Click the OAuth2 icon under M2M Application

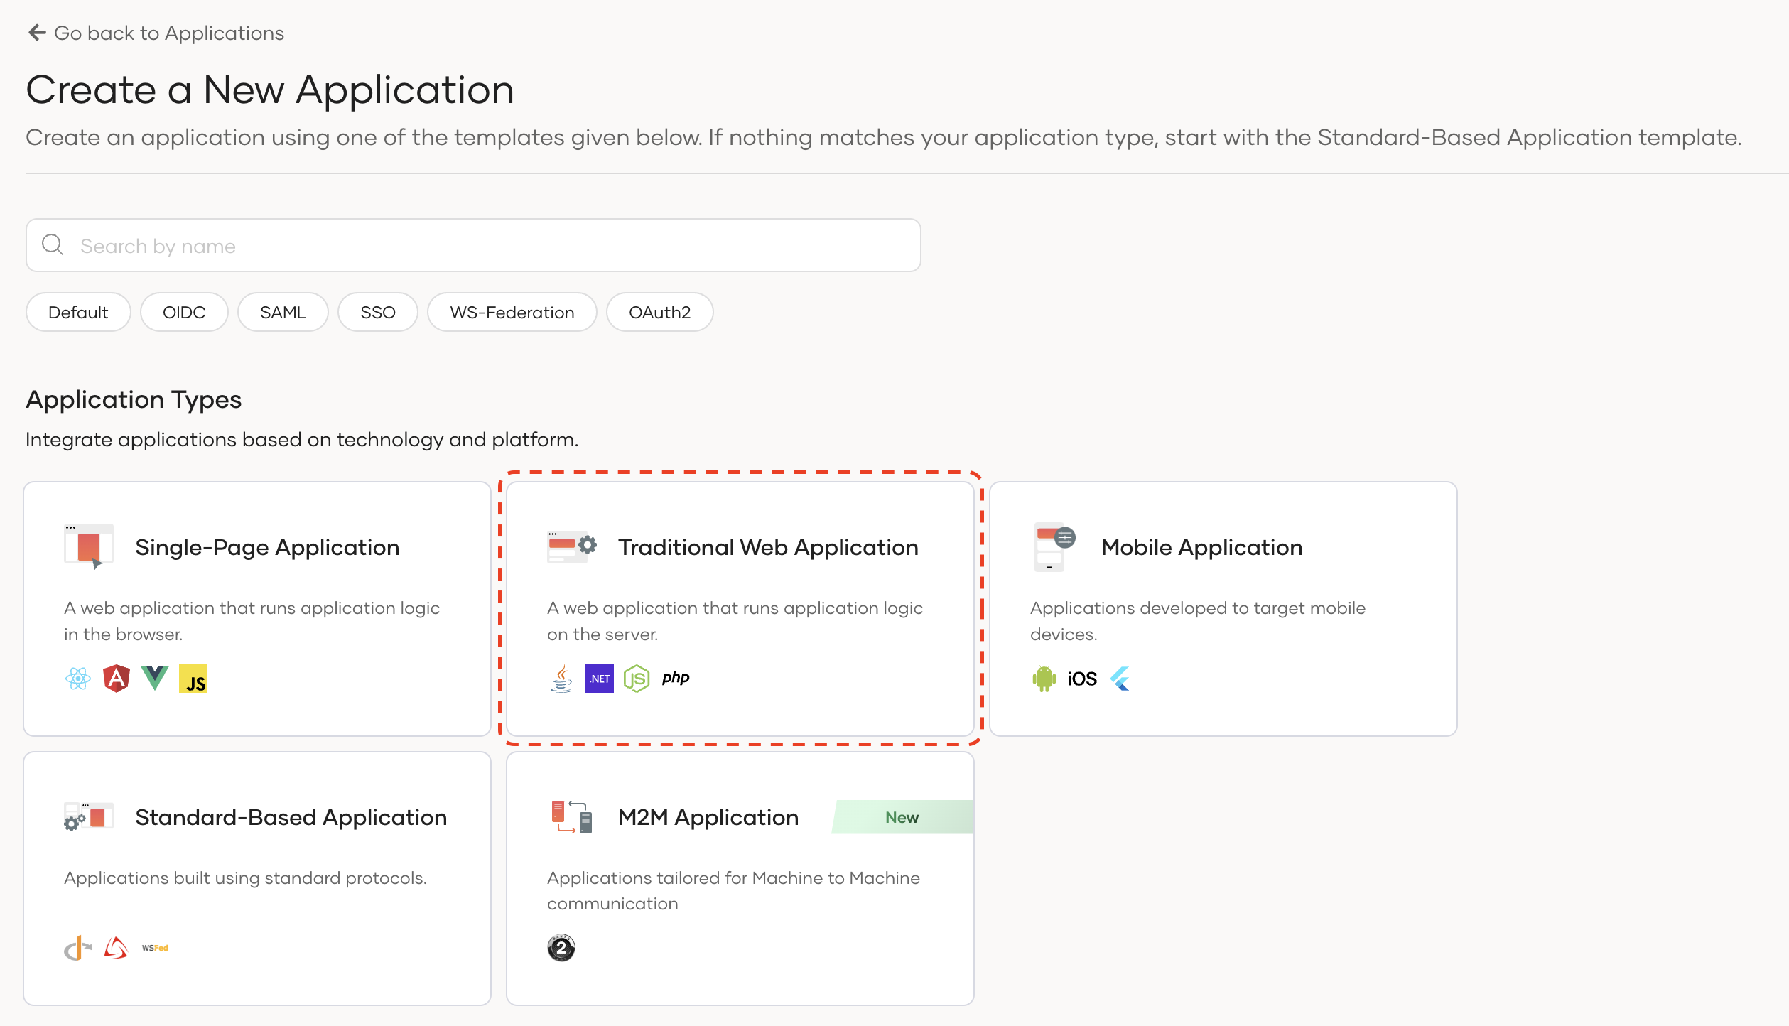point(561,948)
